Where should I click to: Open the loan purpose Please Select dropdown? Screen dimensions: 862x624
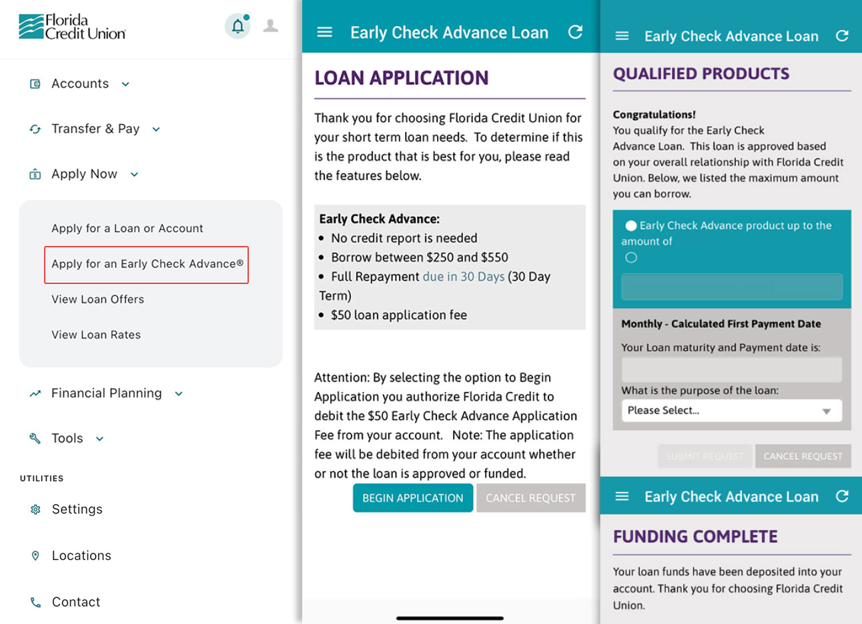click(731, 411)
